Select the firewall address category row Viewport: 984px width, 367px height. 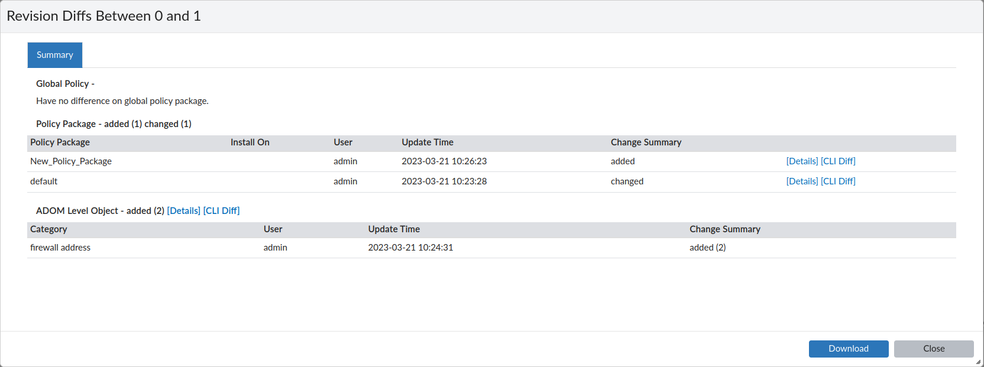point(60,248)
